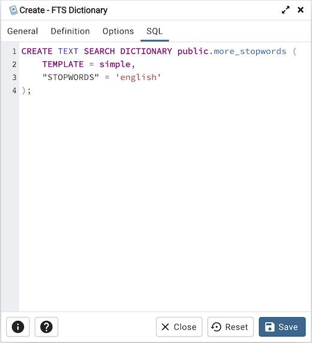The height and width of the screenshot is (343, 312).
Task: Click the Close button
Action: coord(179,327)
